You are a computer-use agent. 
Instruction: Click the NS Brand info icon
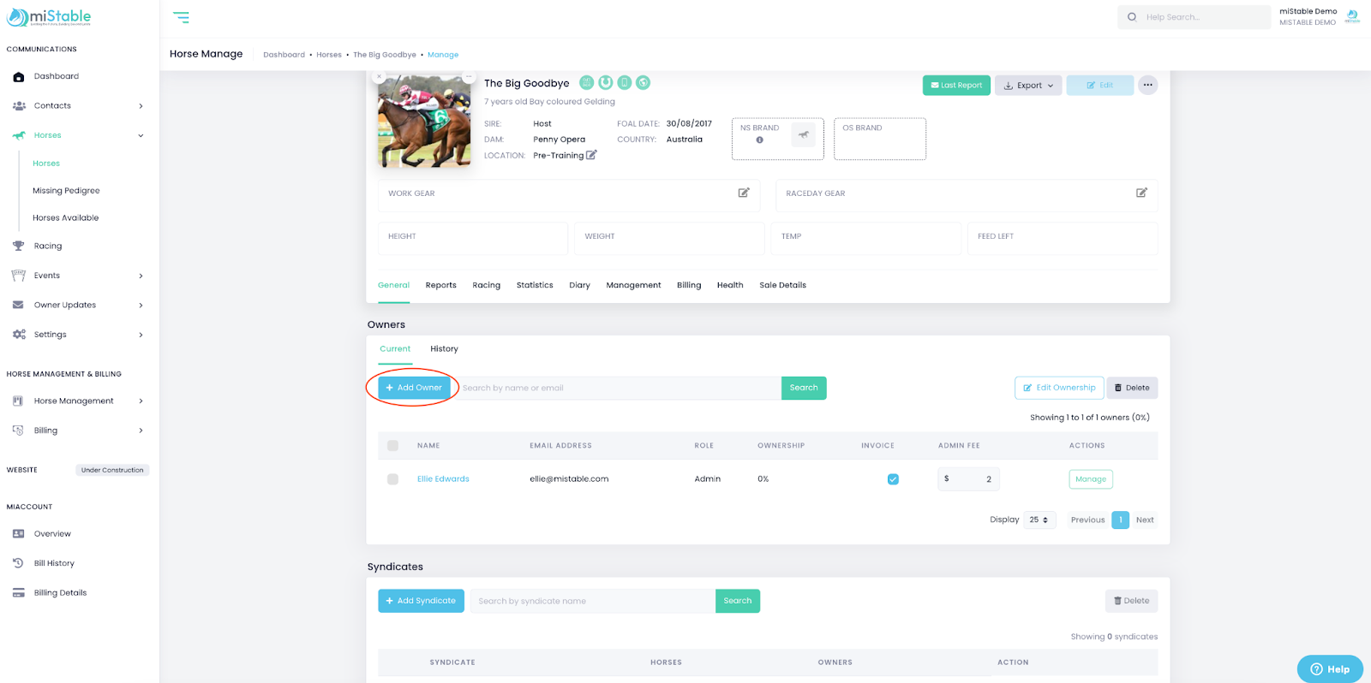[x=759, y=140]
